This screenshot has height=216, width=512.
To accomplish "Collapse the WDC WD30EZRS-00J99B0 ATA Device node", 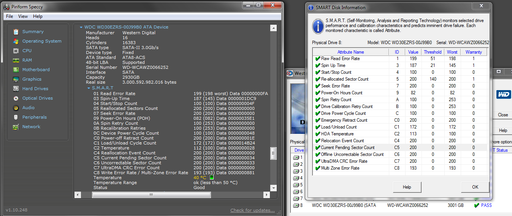I will (81, 27).
